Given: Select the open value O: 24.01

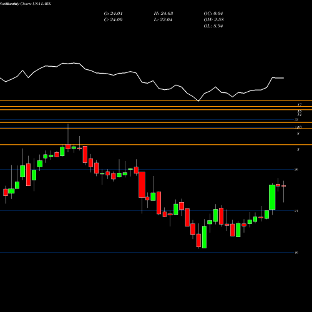Looking at the screenshot, I should tap(113, 14).
